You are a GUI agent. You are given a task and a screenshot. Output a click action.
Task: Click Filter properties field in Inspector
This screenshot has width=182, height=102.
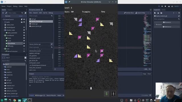[167, 19]
